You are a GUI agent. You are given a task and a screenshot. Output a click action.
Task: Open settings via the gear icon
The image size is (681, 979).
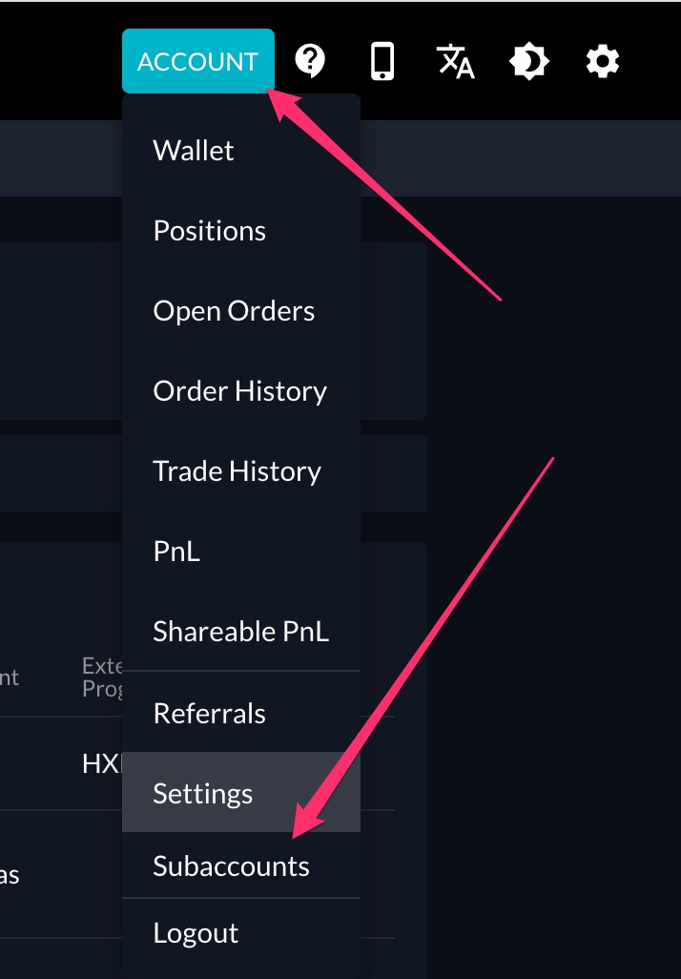point(601,60)
